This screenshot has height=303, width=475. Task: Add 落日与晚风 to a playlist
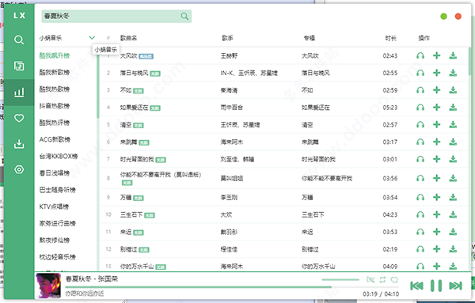point(436,73)
